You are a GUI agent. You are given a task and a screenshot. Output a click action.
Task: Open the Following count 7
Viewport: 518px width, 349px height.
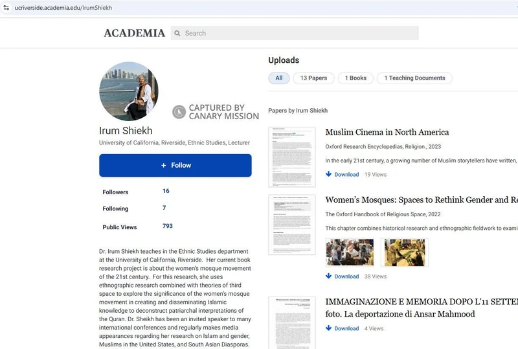pos(164,208)
